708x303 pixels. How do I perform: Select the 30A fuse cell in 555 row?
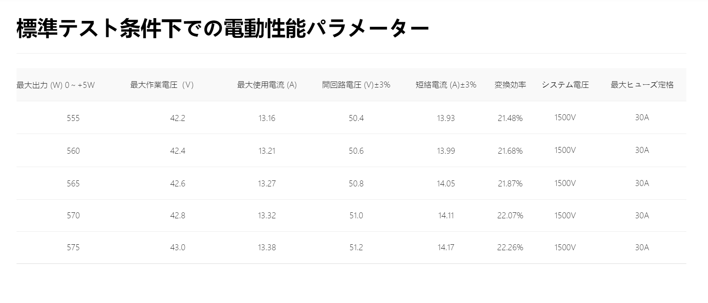tap(642, 117)
